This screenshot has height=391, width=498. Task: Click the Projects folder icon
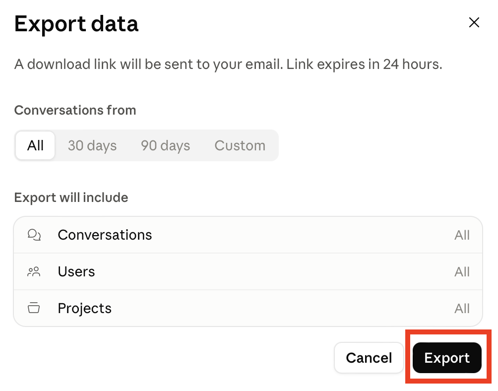34,308
